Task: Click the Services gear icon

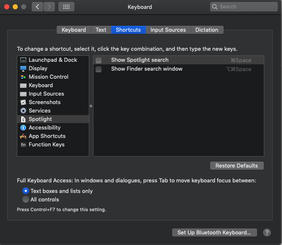Action: pos(23,111)
